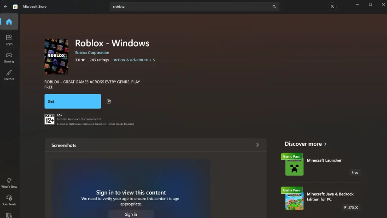Open Minecraft: Java & Bedrock Edition listing
This screenshot has width=387, height=218.
pos(330,196)
